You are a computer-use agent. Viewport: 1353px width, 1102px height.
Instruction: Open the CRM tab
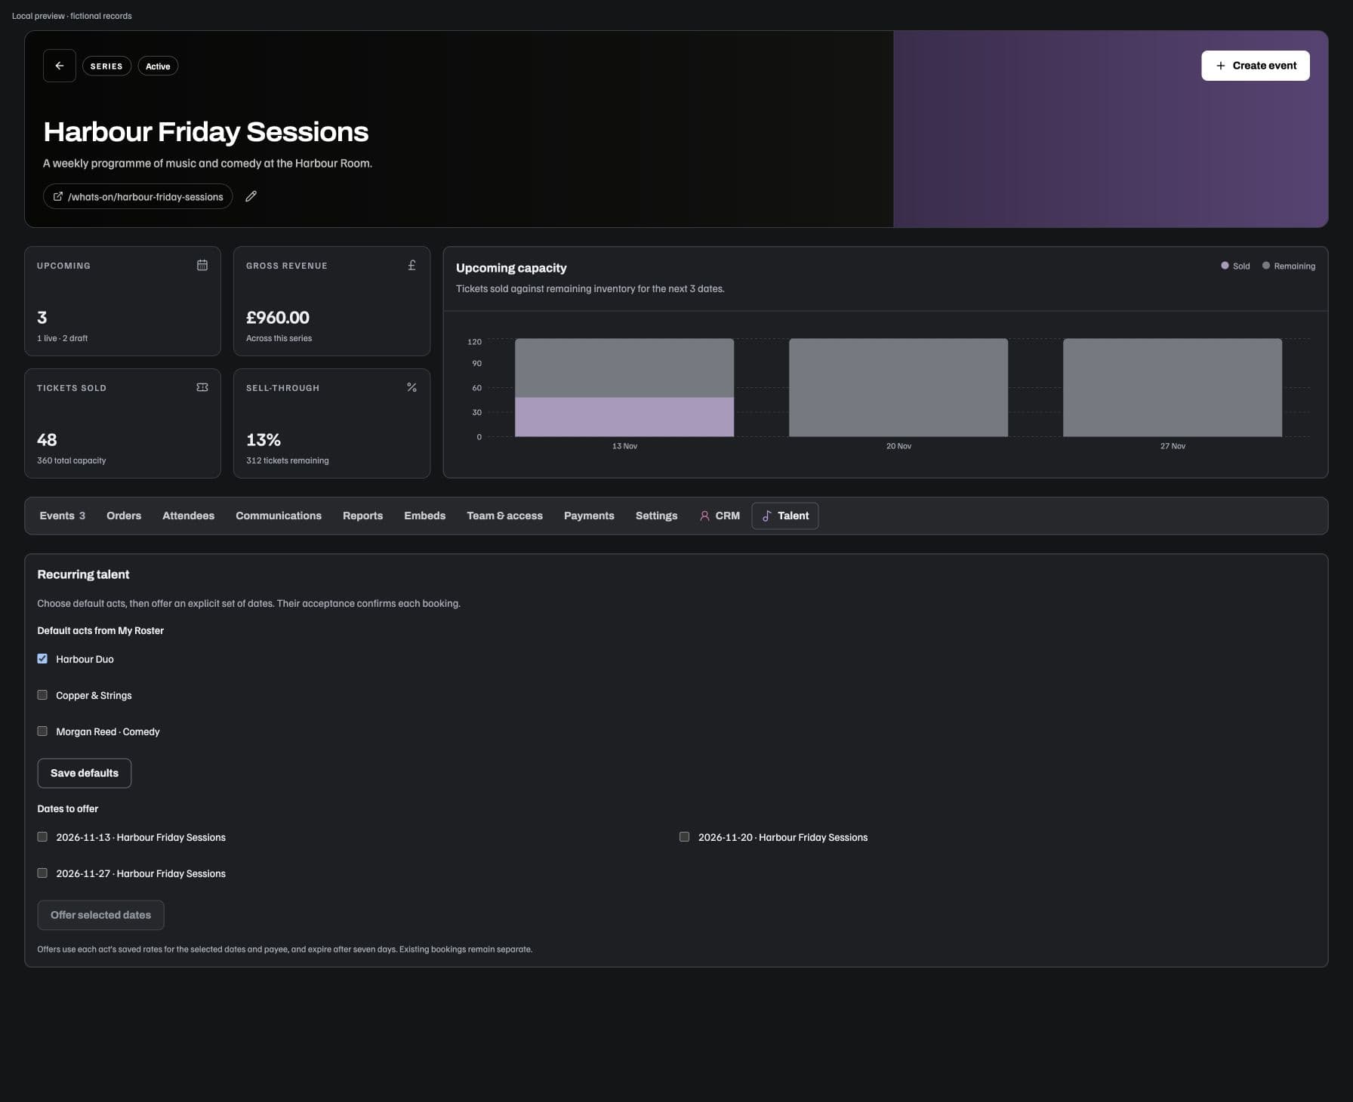click(720, 516)
